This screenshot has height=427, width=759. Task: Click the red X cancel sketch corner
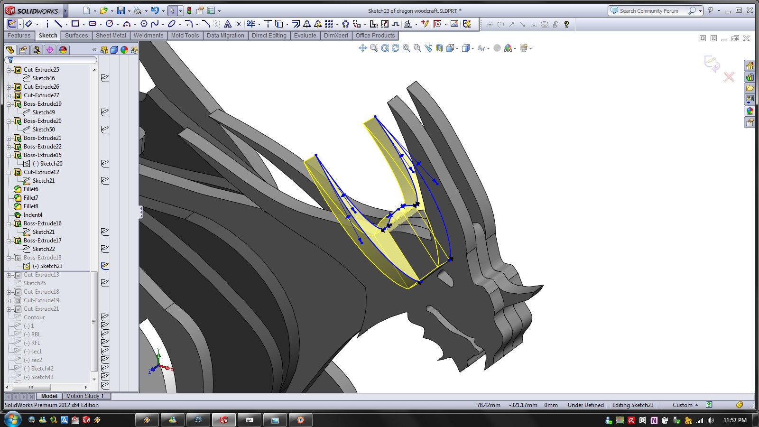click(x=729, y=77)
